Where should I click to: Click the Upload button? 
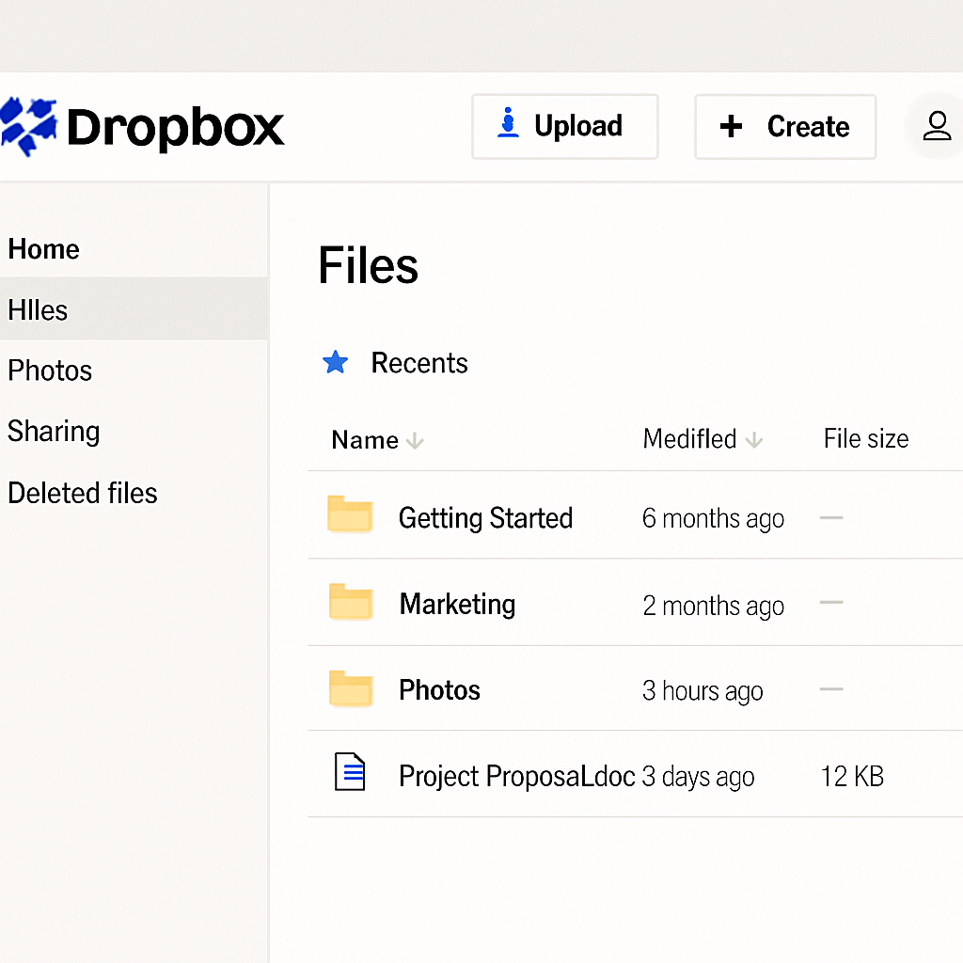click(565, 127)
